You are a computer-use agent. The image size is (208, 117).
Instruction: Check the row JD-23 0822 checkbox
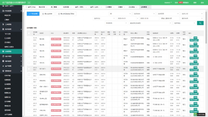(29, 75)
